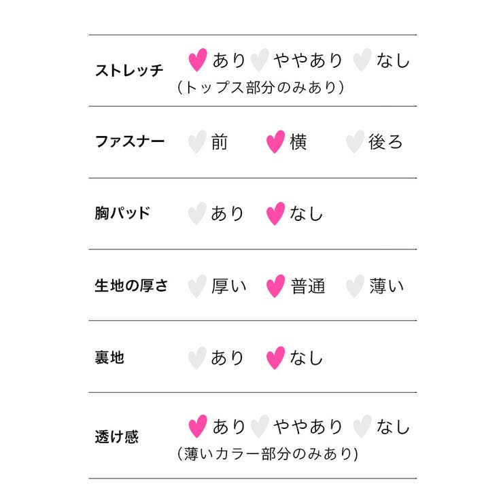Choose the gray heart for 薄い fabric
503x503 pixels.
tap(355, 285)
